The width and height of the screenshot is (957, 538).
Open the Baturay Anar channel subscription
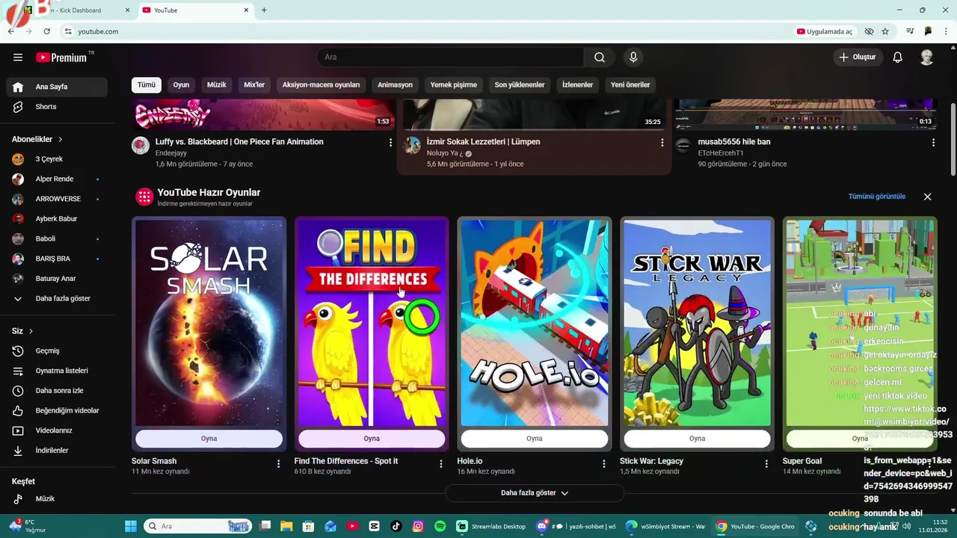[x=57, y=279]
